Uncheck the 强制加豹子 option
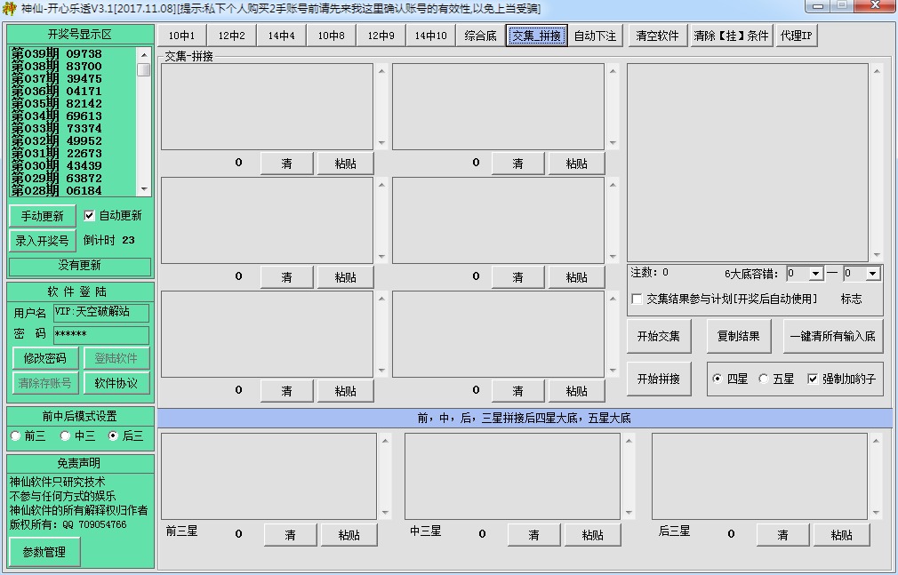Viewport: 898px width, 575px height. [x=812, y=378]
